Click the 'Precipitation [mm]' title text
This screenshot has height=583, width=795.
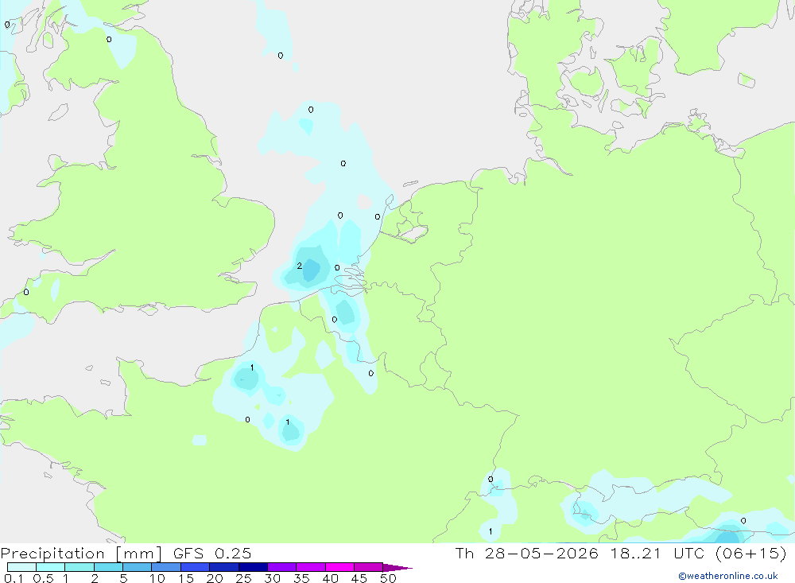tap(81, 554)
